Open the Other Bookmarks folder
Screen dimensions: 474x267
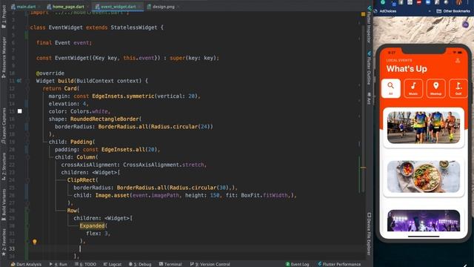click(453, 11)
